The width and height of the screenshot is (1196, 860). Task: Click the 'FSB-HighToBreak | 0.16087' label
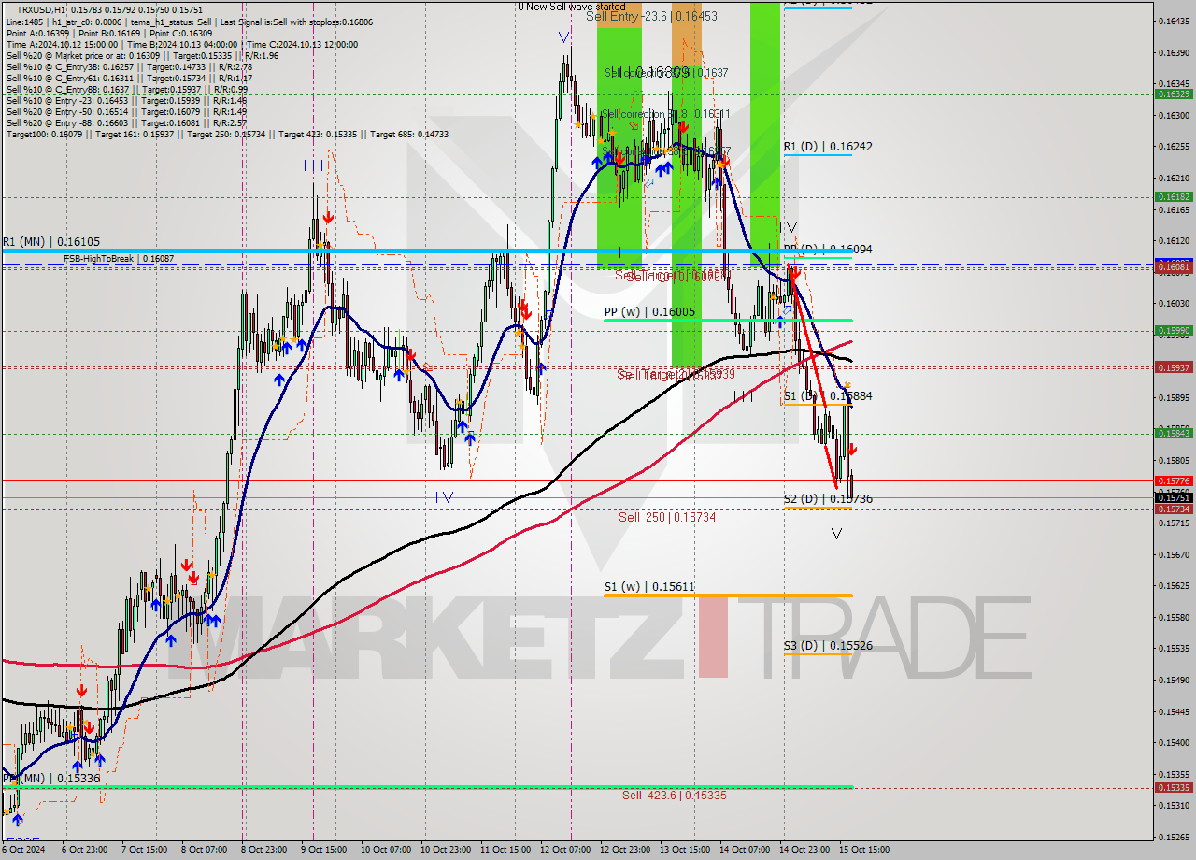coord(119,258)
